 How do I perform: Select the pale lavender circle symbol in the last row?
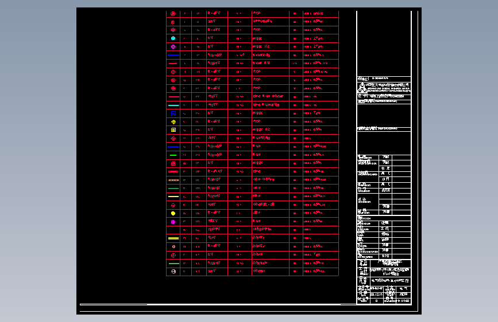tap(173, 272)
